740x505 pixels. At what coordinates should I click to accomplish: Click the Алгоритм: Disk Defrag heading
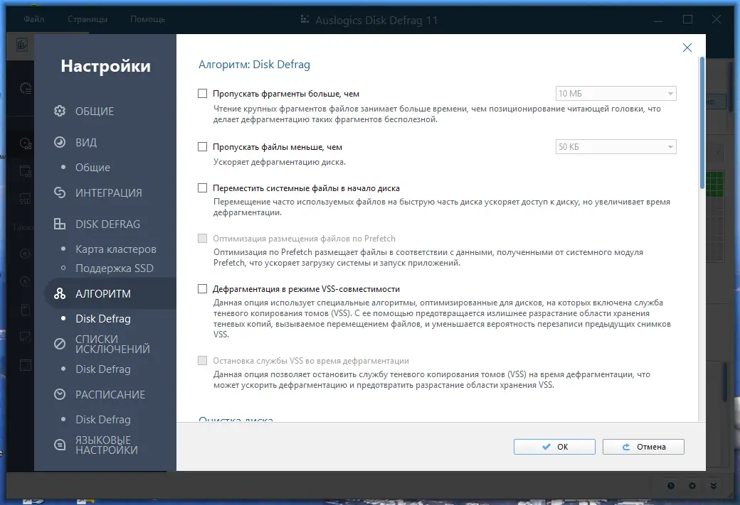click(x=254, y=65)
